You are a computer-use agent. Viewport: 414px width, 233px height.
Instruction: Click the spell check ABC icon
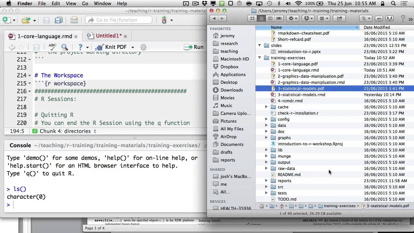pos(52,47)
